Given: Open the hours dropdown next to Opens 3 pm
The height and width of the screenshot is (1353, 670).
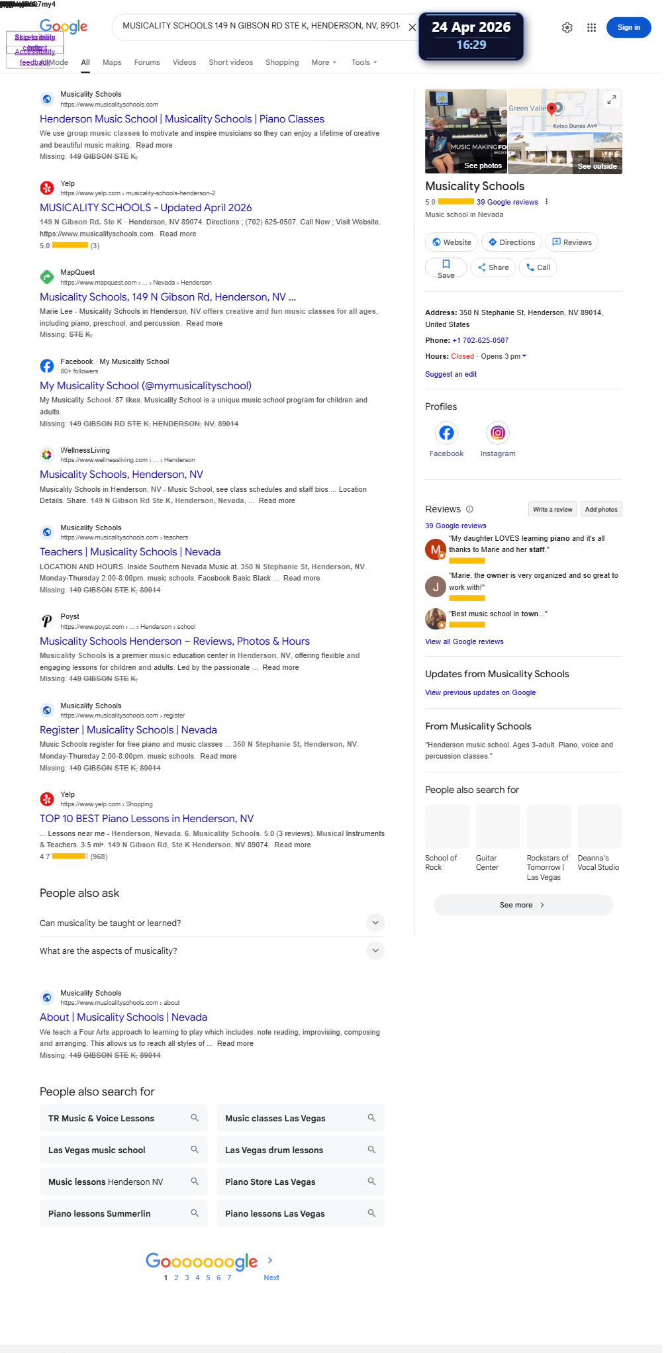Looking at the screenshot, I should (524, 356).
